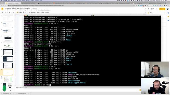Open the Add-ons menu

pos(32,10)
